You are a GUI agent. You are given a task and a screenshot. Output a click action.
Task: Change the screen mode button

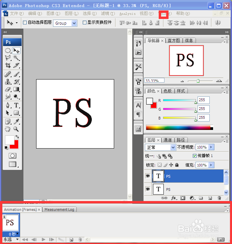coord(13,164)
